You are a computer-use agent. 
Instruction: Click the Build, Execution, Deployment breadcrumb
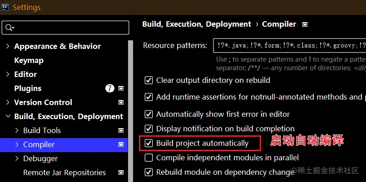pyautogui.click(x=197, y=24)
